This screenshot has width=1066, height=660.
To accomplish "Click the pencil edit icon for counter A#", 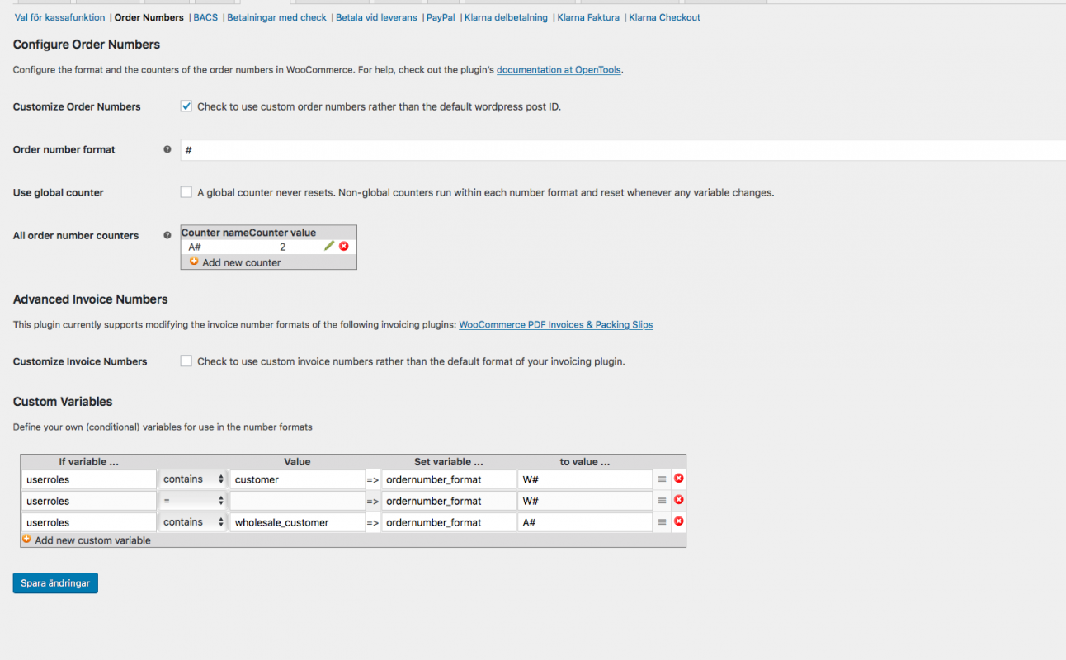I will point(329,246).
